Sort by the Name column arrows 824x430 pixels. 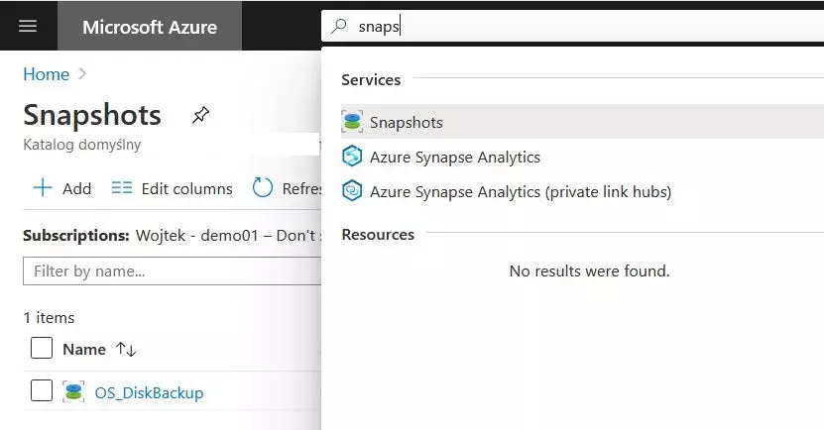click(x=126, y=349)
